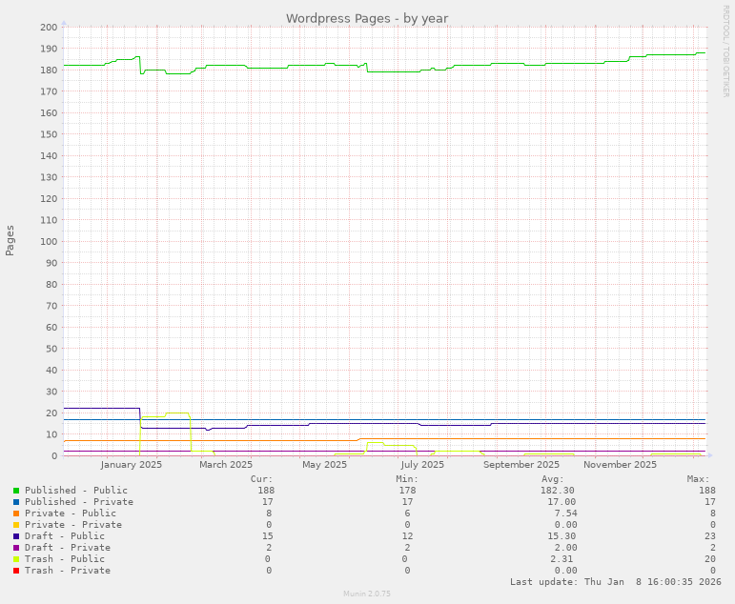Image resolution: width=735 pixels, height=604 pixels.
Task: Click the 'Max:' column header
Action: 699,479
